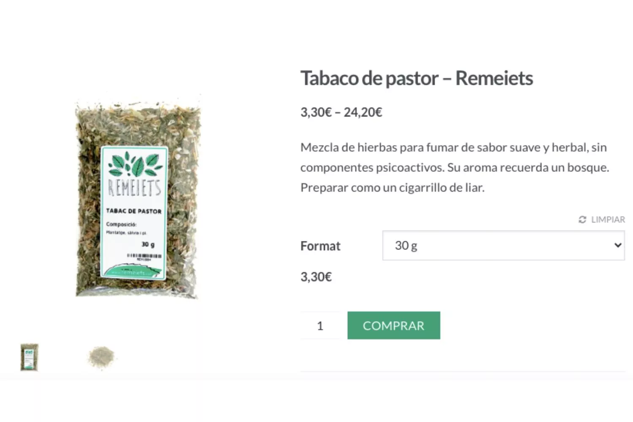Click the 30 g weight on the package label
Viewport: 633px width, 422px height.
click(x=148, y=244)
